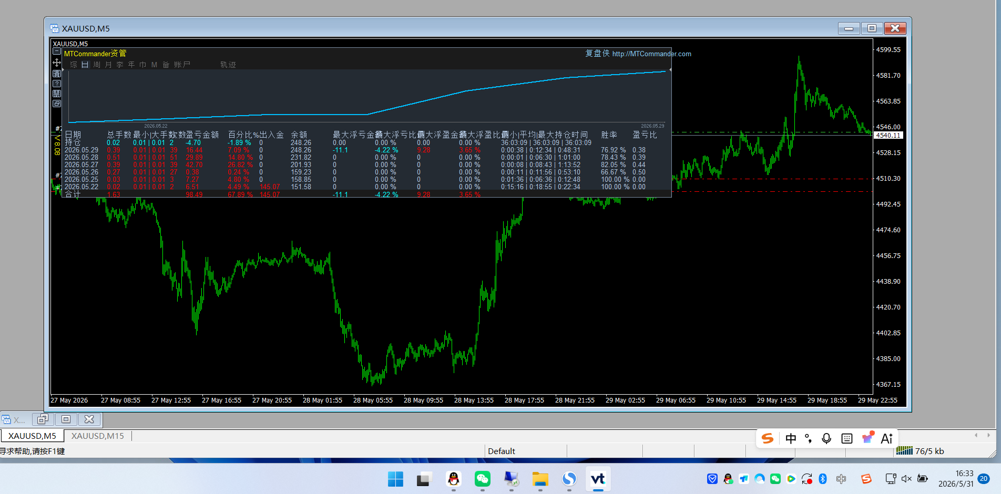Switch to the 年 yearly tab
The width and height of the screenshot is (1001, 494).
click(131, 65)
